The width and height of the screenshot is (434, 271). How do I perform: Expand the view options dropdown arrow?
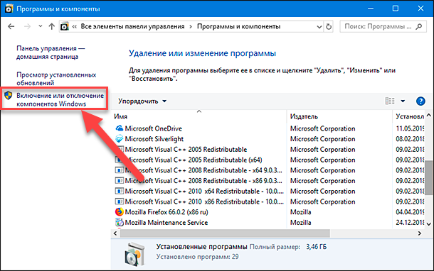(x=403, y=101)
